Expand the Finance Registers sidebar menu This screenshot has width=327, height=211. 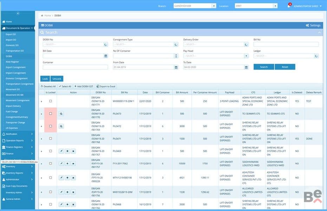click(x=18, y=147)
